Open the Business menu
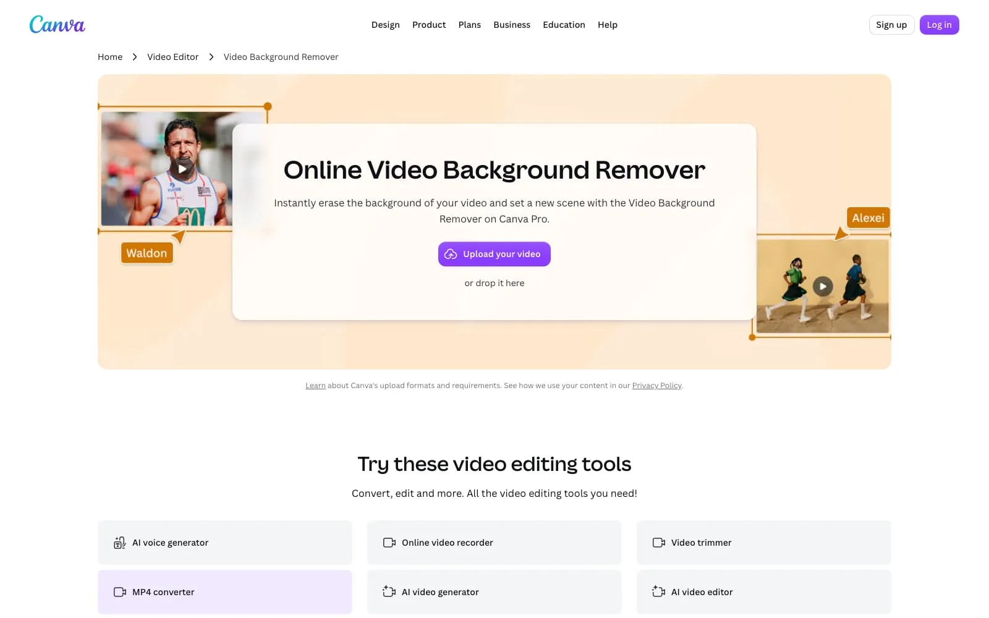The width and height of the screenshot is (989, 618). [x=512, y=25]
